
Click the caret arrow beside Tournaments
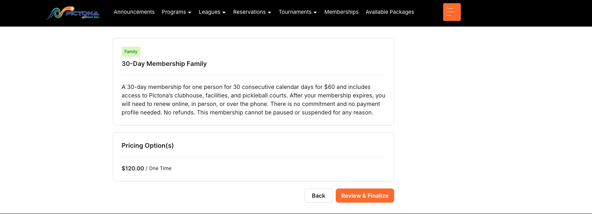pos(315,12)
